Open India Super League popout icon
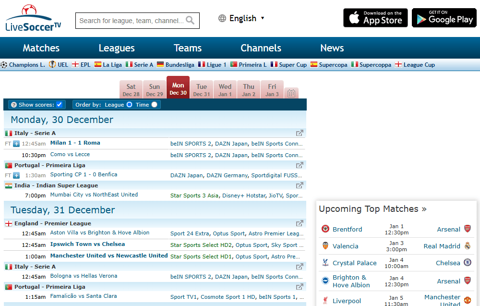This screenshot has height=306, width=480. [300, 185]
